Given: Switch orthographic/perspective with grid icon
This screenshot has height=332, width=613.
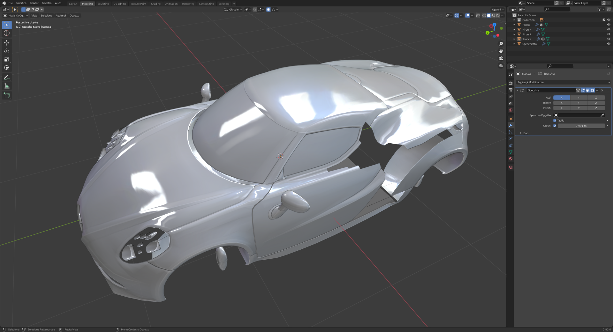Looking at the screenshot, I should click(501, 66).
